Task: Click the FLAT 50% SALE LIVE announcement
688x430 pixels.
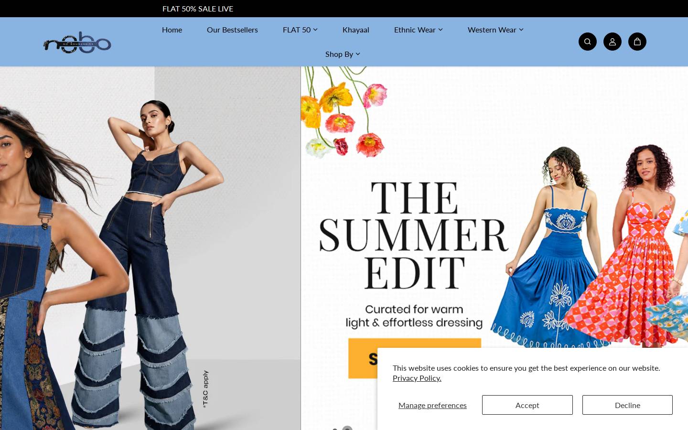Action: pos(198,9)
